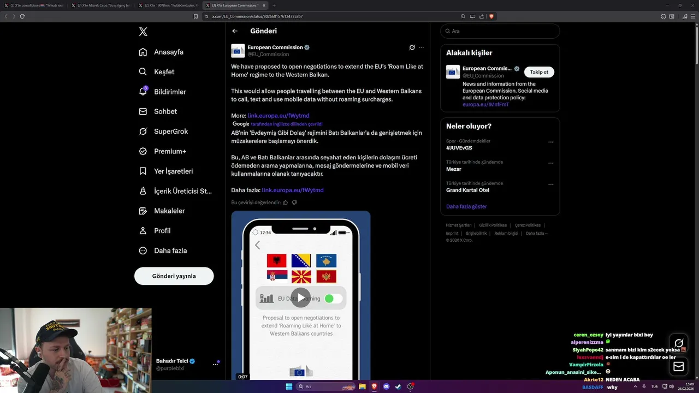699x393 pixels.
Task: Open Mezar trending topic
Action: pos(454,169)
